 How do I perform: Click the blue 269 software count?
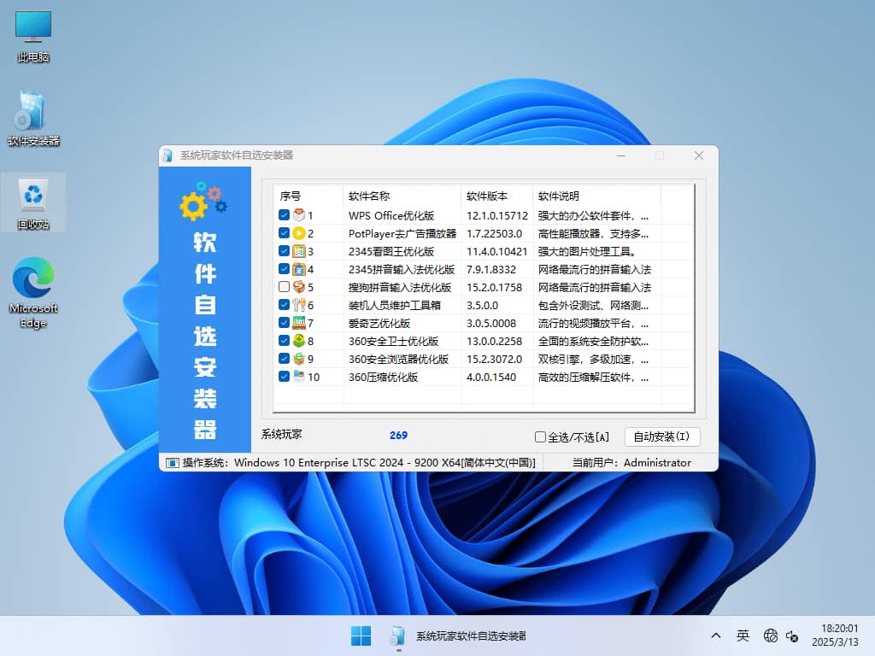[398, 436]
